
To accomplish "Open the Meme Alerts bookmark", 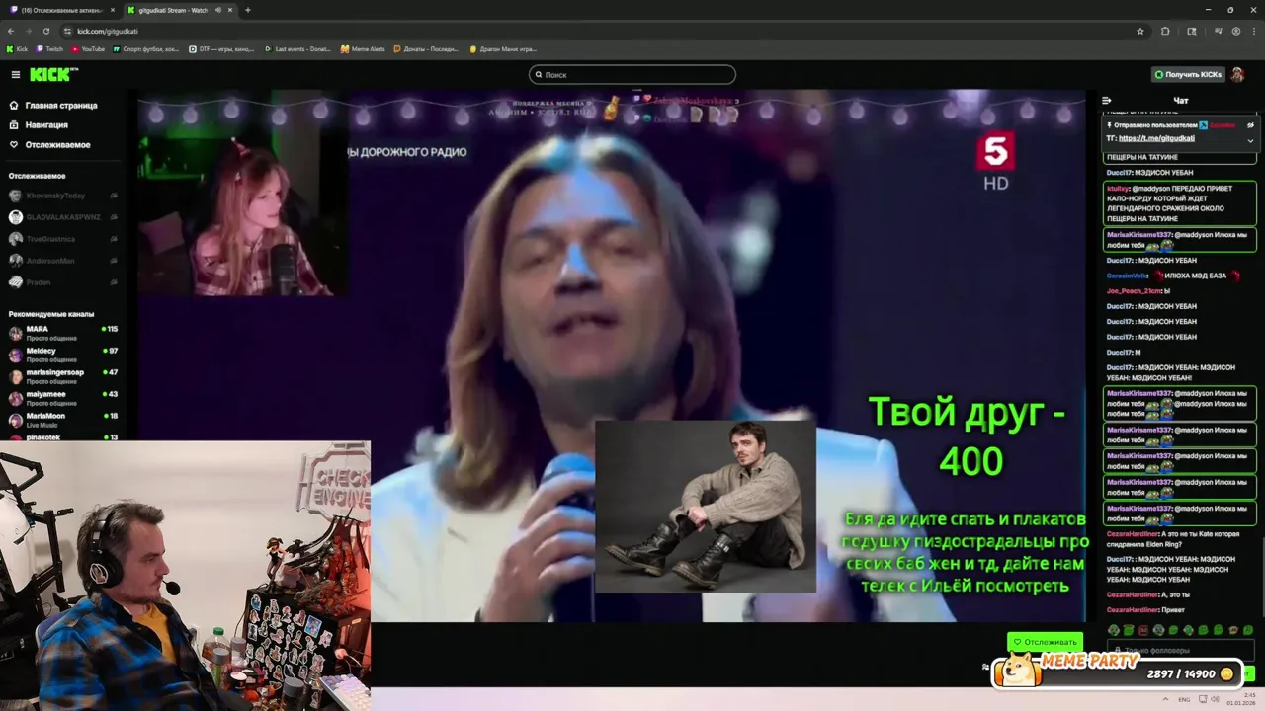I will 363,48.
